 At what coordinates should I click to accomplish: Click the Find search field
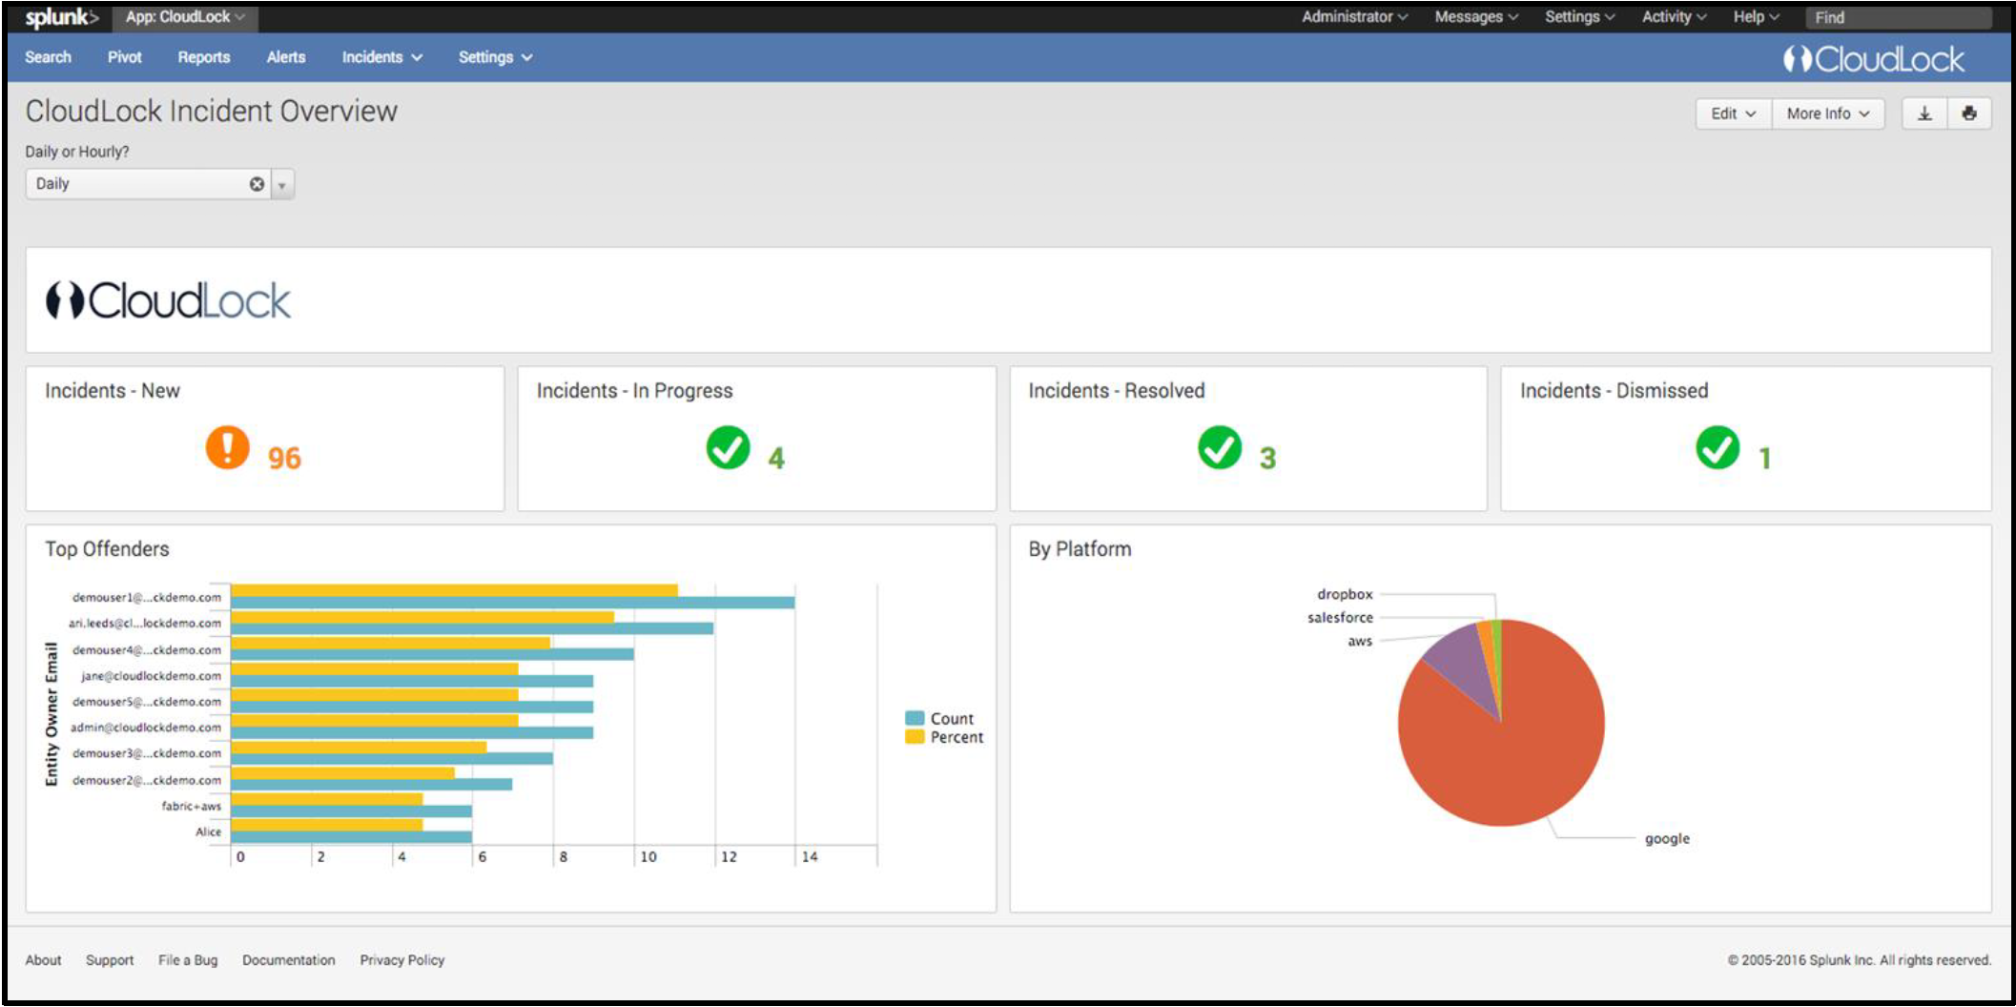pos(1898,17)
